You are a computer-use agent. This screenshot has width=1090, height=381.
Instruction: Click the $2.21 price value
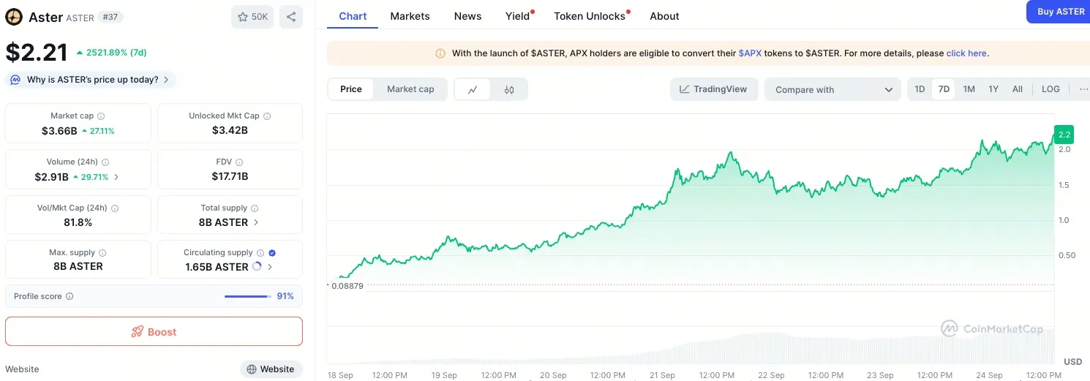(x=37, y=53)
